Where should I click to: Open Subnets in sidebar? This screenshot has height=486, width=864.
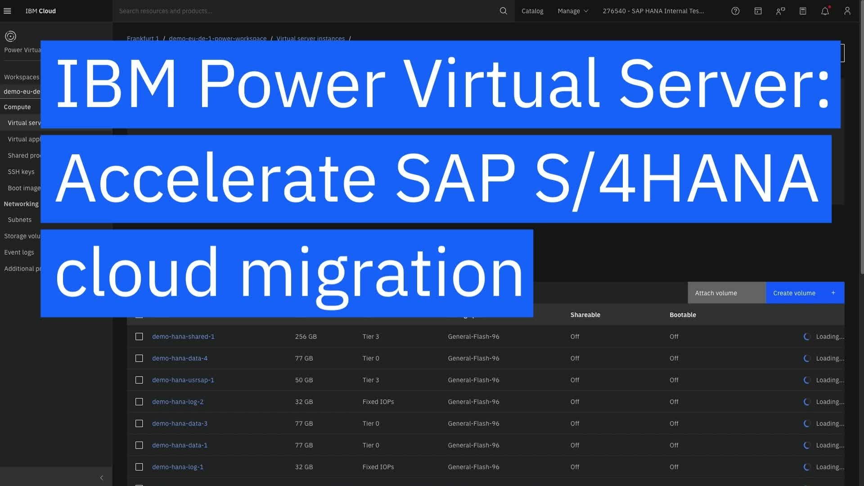pyautogui.click(x=20, y=220)
